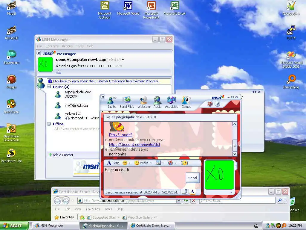Open Suggested Sites dropdown in Internet Explorer

pyautogui.click(x=118, y=217)
